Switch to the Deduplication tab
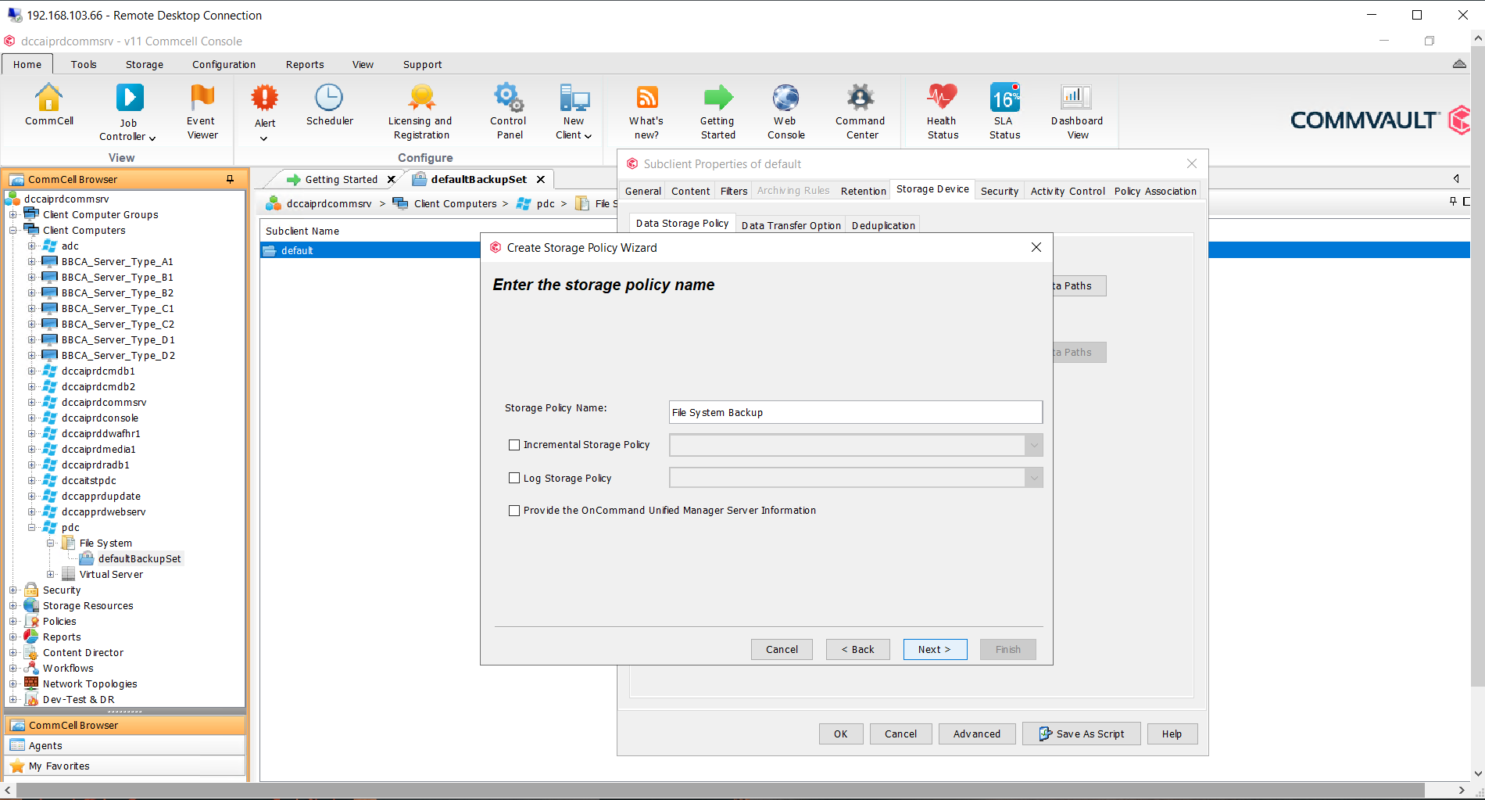The width and height of the screenshot is (1485, 800). [x=883, y=225]
